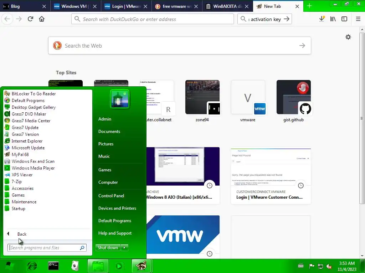Open Control Panel from the Start menu
This screenshot has height=273, width=365.
(x=111, y=196)
